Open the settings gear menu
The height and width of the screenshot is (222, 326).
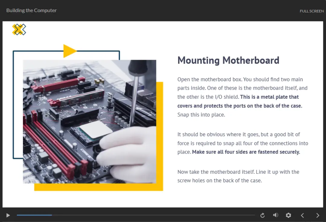coord(288,215)
